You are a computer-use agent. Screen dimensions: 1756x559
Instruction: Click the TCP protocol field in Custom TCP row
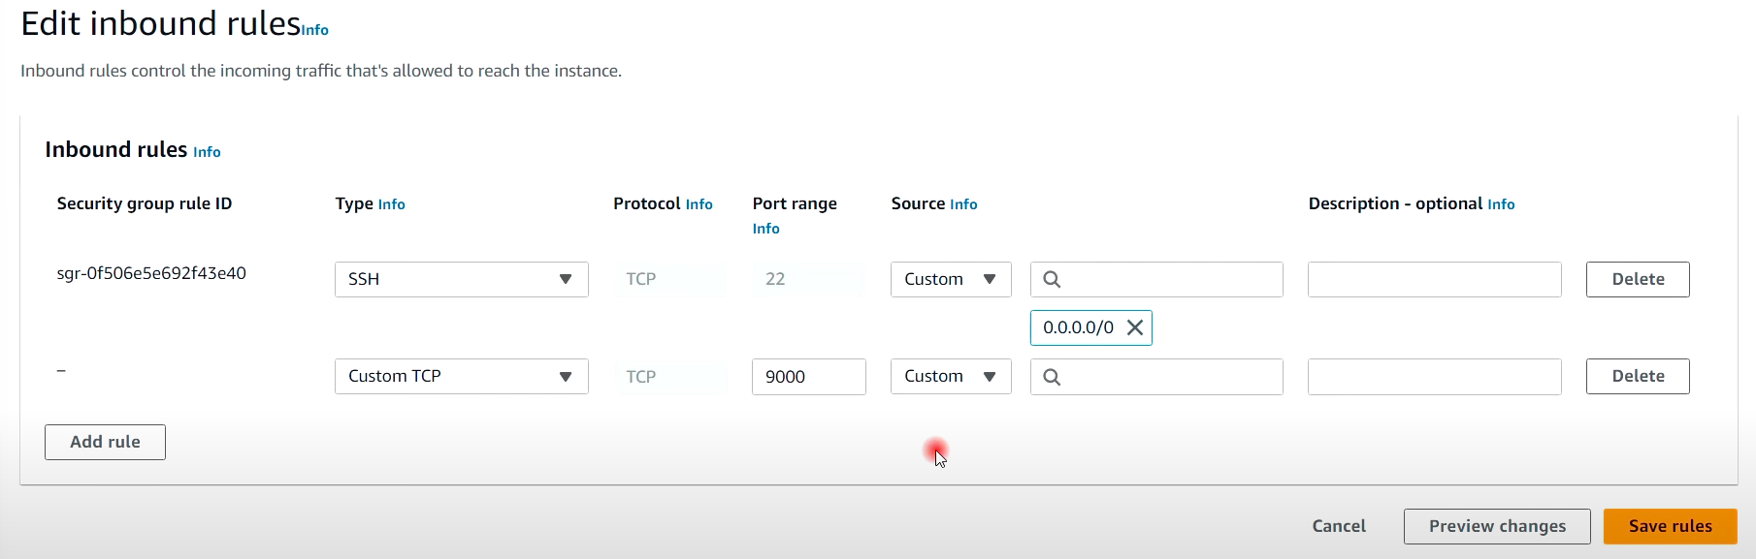point(669,376)
